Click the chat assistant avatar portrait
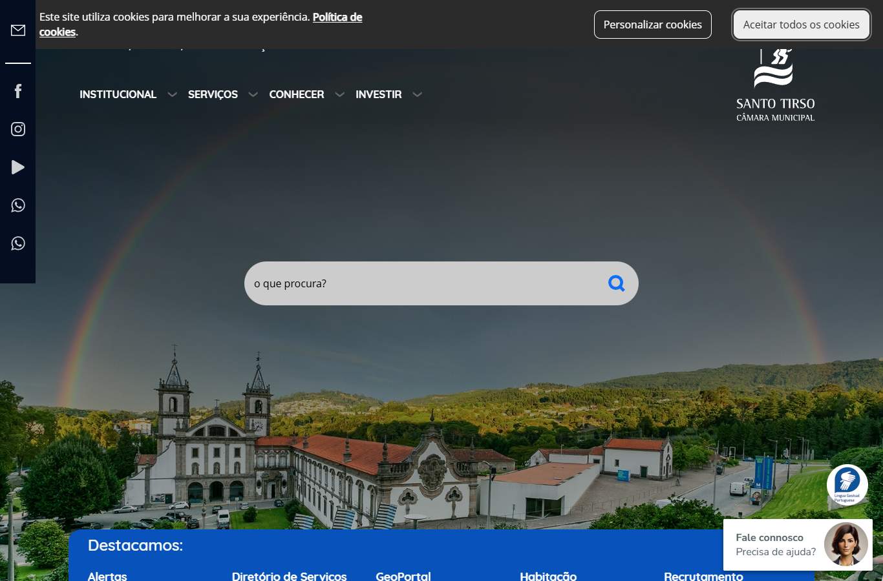Viewport: 883px width, 581px height. (x=846, y=544)
